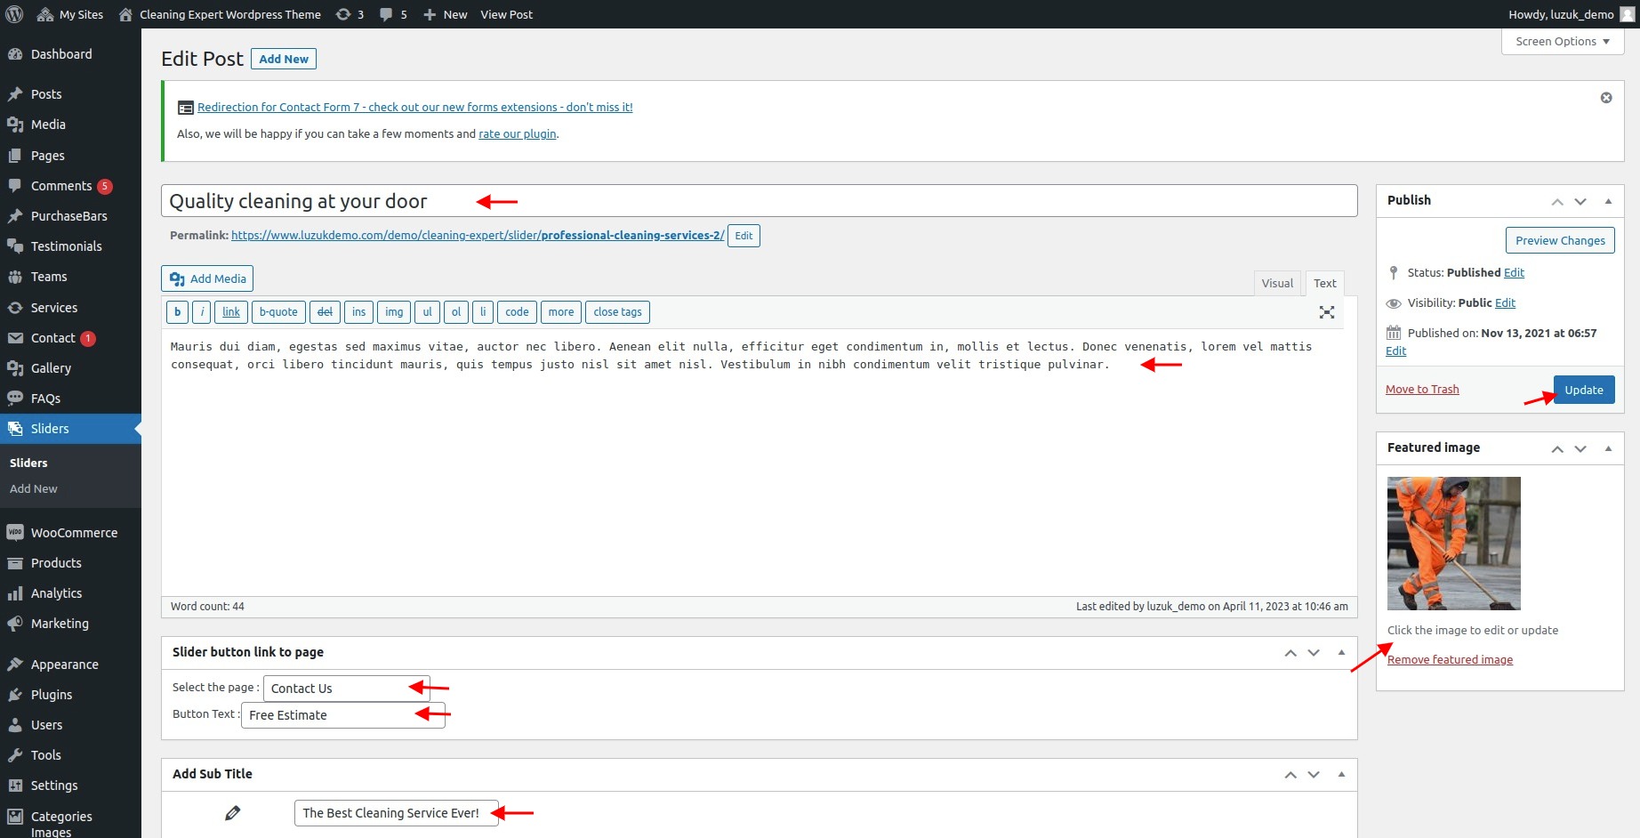Click the comments bubble icon showing 5
The width and height of the screenshot is (1640, 838).
coord(393,14)
